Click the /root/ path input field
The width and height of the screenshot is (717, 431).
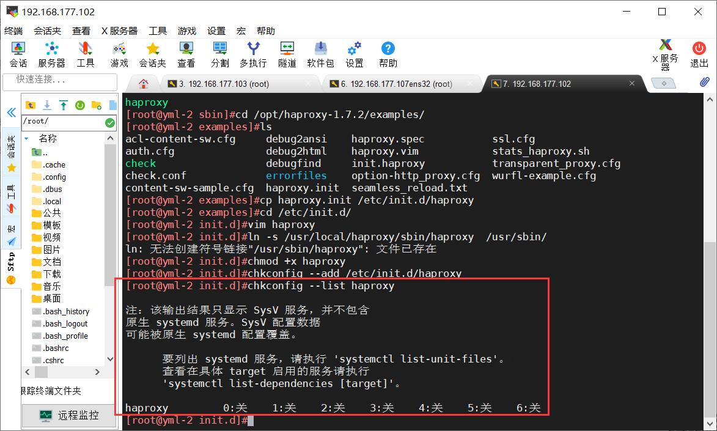click(63, 122)
